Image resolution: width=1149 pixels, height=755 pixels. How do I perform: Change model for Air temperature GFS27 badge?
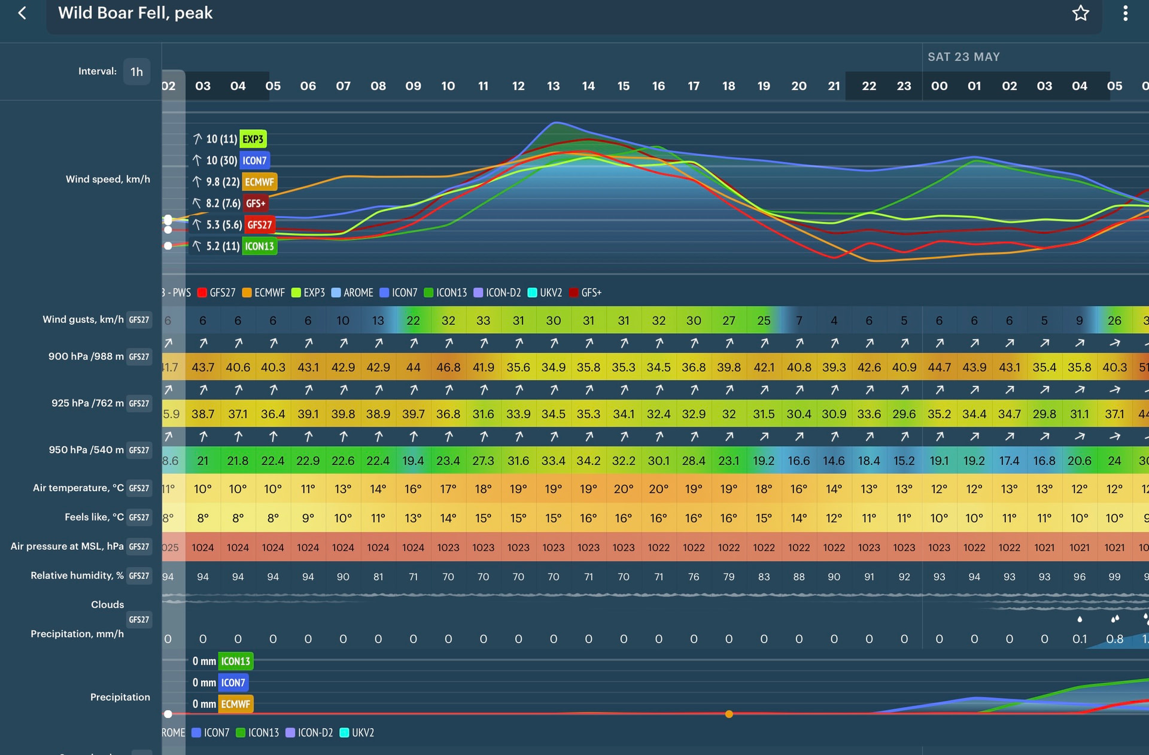pos(139,488)
